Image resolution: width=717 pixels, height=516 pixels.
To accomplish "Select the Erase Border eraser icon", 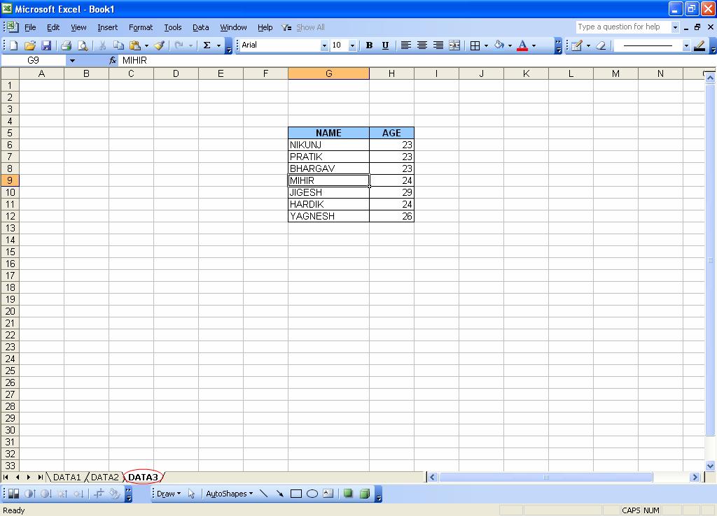I will (601, 45).
